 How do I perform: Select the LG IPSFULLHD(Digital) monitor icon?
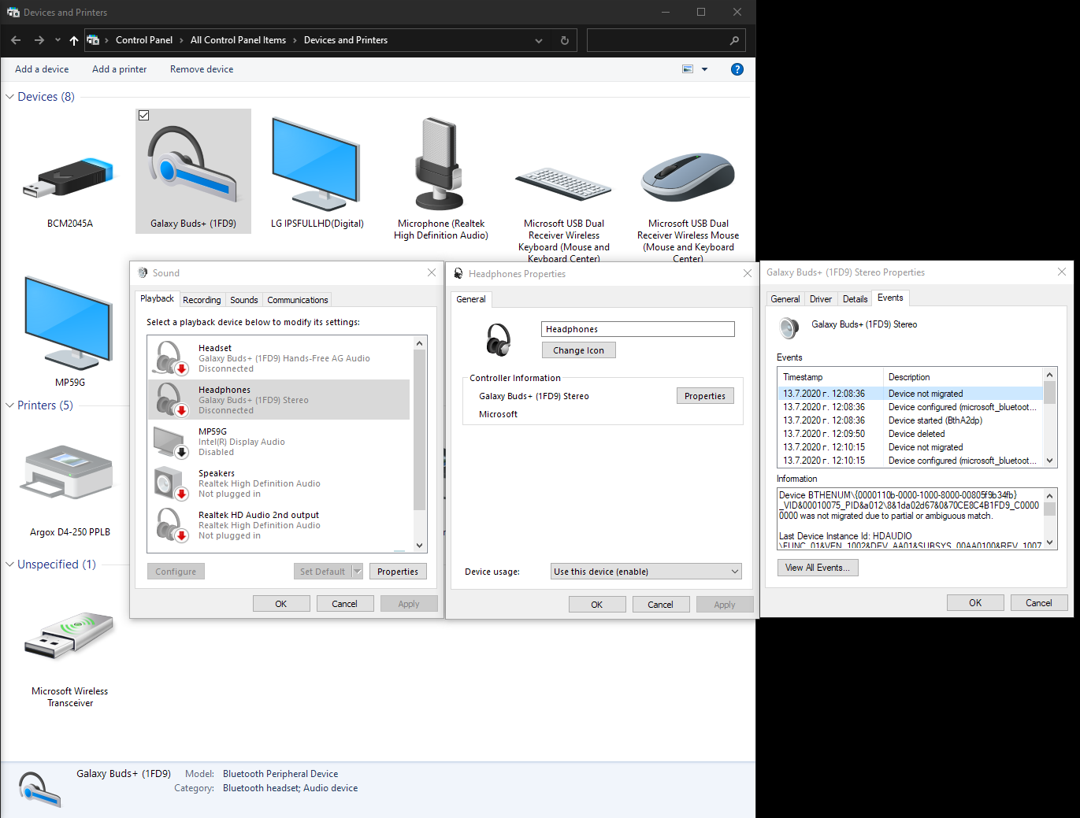pyautogui.click(x=316, y=164)
